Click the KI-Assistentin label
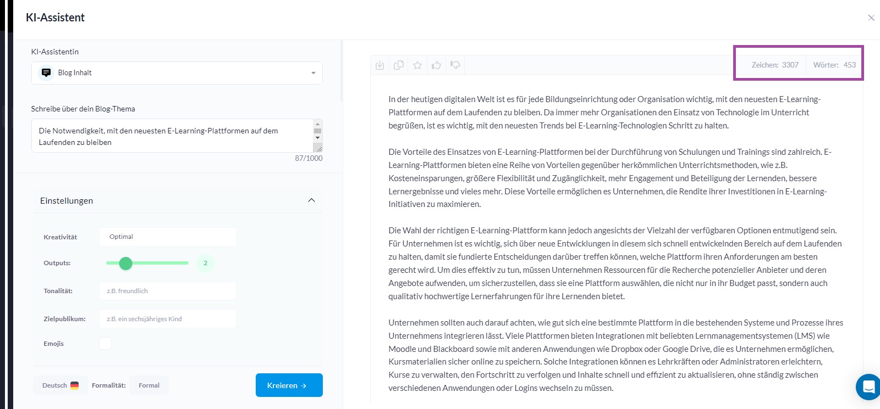 55,52
